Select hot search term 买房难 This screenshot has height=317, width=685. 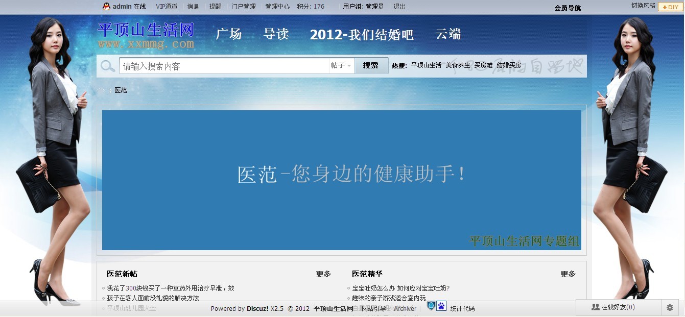[483, 65]
